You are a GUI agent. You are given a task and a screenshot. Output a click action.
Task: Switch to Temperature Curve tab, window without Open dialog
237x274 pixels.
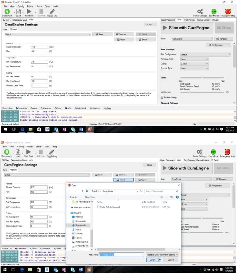point(19,20)
